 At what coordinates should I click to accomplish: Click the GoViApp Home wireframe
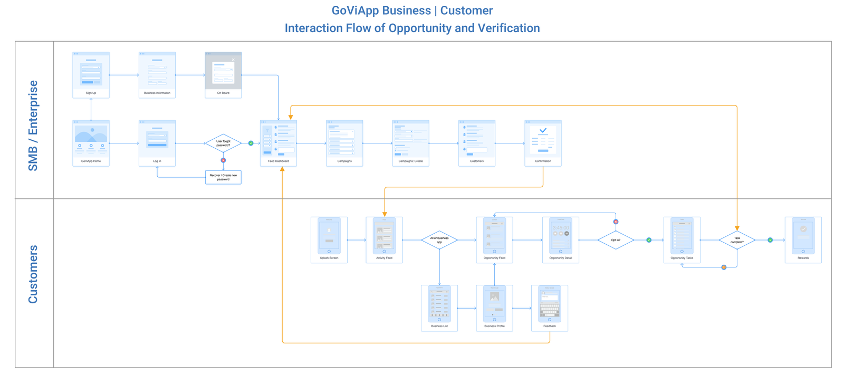(91, 143)
